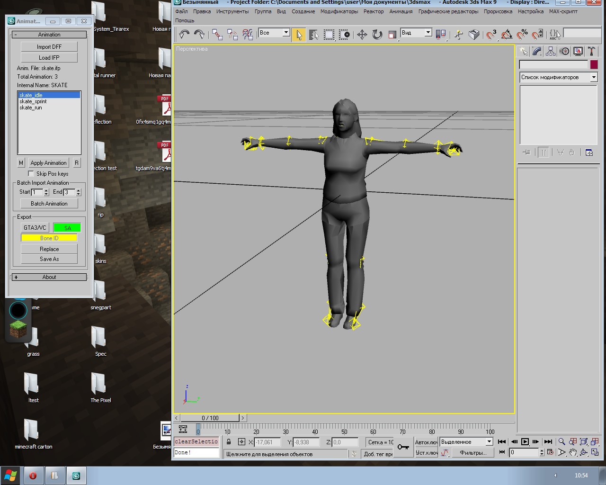Select skate_sprint in the animation list
The width and height of the screenshot is (606, 485).
[33, 101]
